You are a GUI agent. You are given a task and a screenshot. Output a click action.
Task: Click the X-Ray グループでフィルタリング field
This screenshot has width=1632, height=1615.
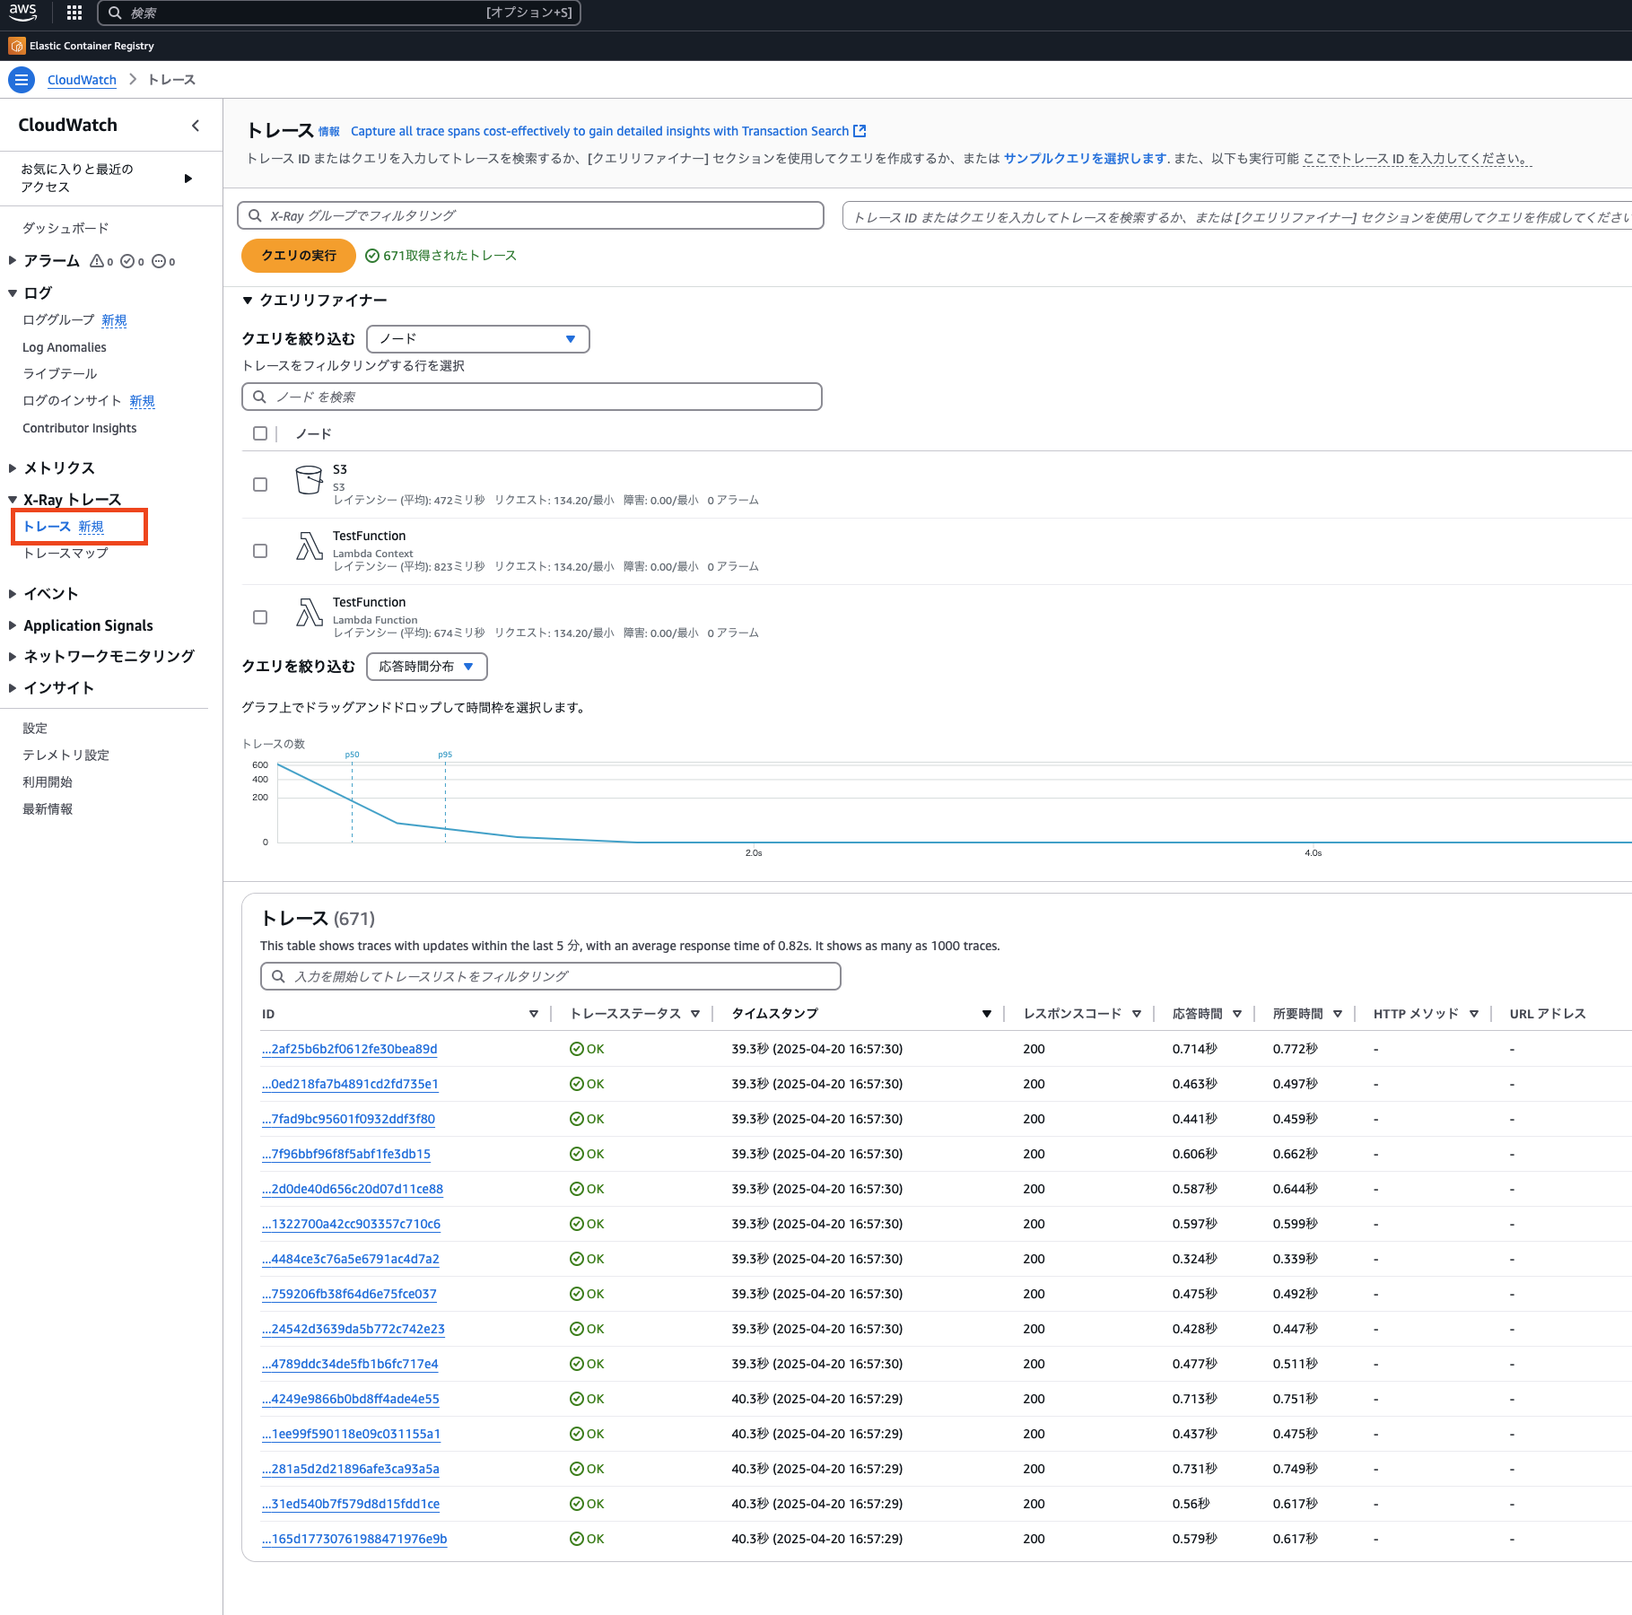(530, 215)
